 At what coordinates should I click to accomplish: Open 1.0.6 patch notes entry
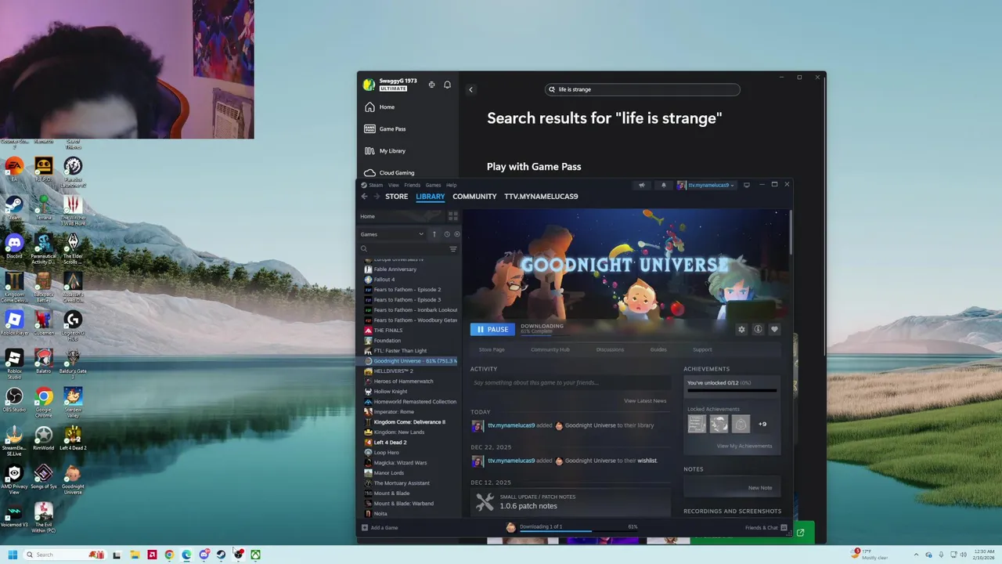571,502
